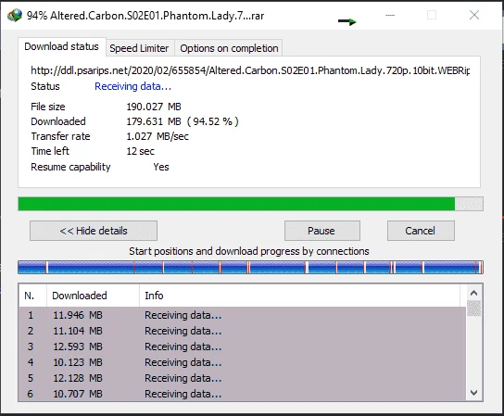Screen dimensions: 504x416
Task: Click the download URL text
Action: [x=250, y=70]
